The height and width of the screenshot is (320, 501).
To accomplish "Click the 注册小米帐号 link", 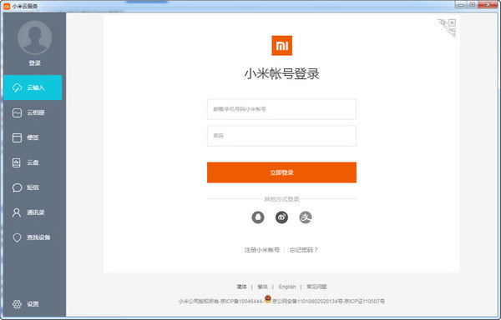I will 261,250.
